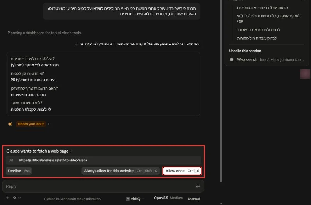Collapse the 'Claude wants to fetch a web page' chevron
The width and height of the screenshot is (311, 205).
point(71,151)
